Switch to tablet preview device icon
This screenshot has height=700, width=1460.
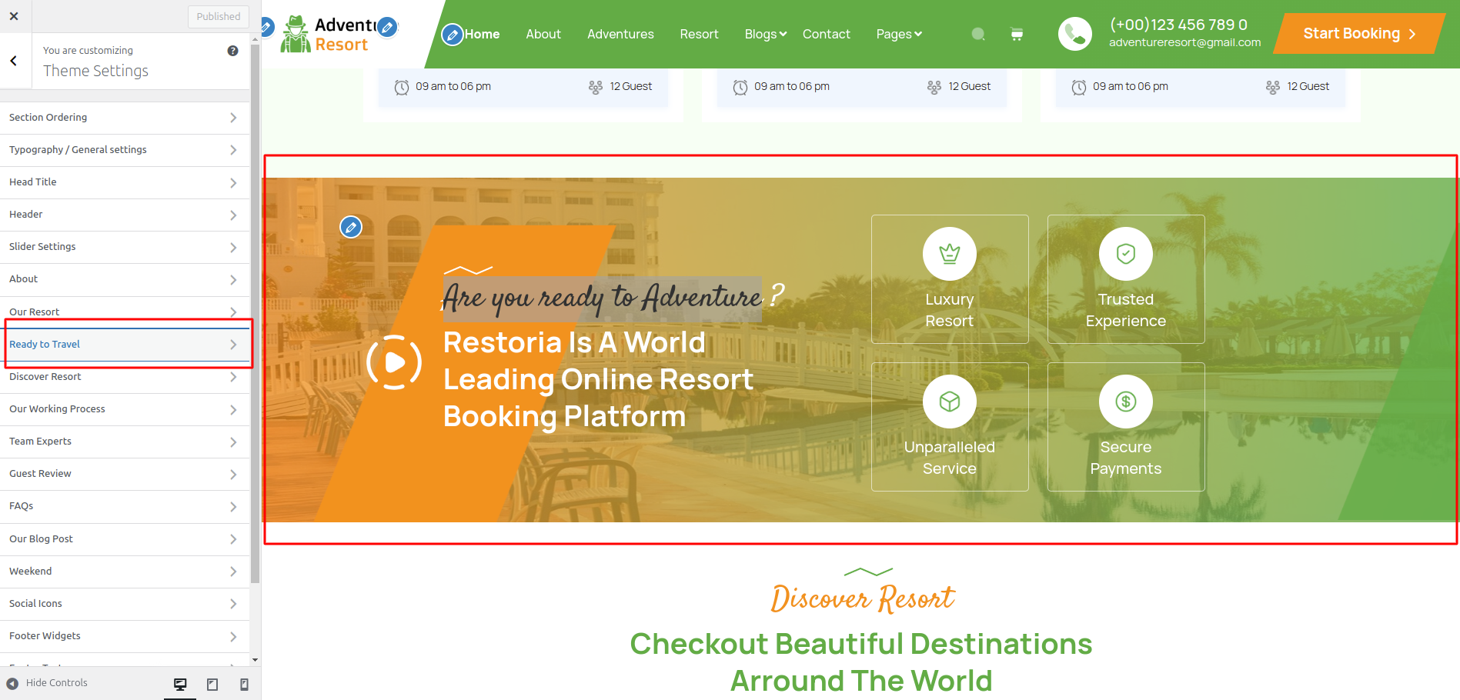212,684
